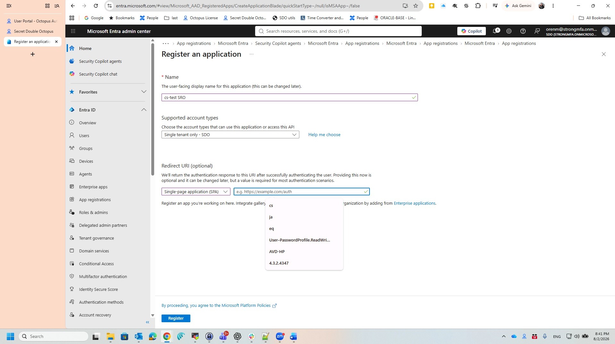Close the Register an application blade

[x=604, y=54]
